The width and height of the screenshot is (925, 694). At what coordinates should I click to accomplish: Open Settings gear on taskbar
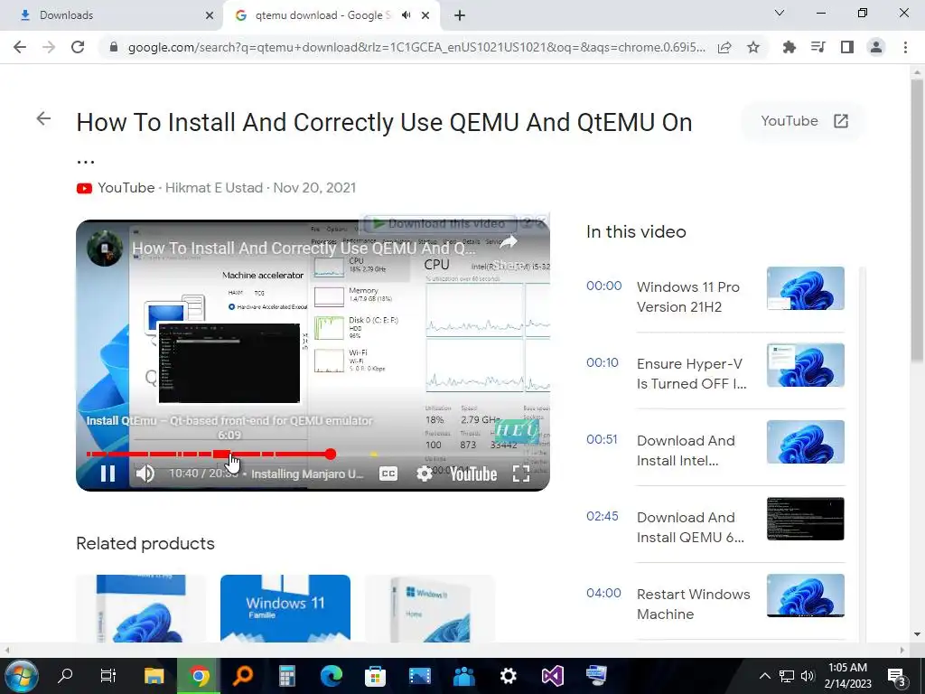pyautogui.click(x=508, y=676)
